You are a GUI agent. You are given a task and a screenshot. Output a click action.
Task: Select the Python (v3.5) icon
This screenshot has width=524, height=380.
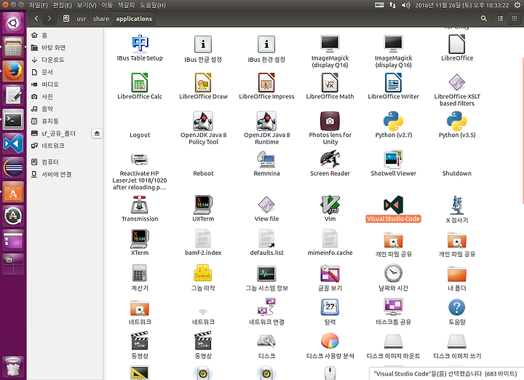pyautogui.click(x=457, y=121)
